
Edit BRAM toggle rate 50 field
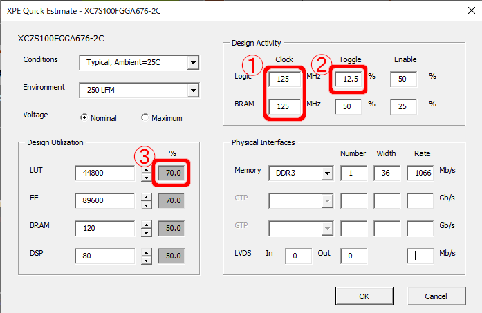(x=349, y=107)
